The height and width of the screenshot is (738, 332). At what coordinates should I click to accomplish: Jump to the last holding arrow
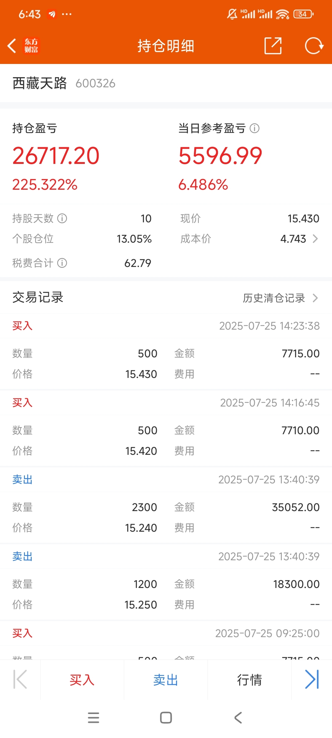312,680
